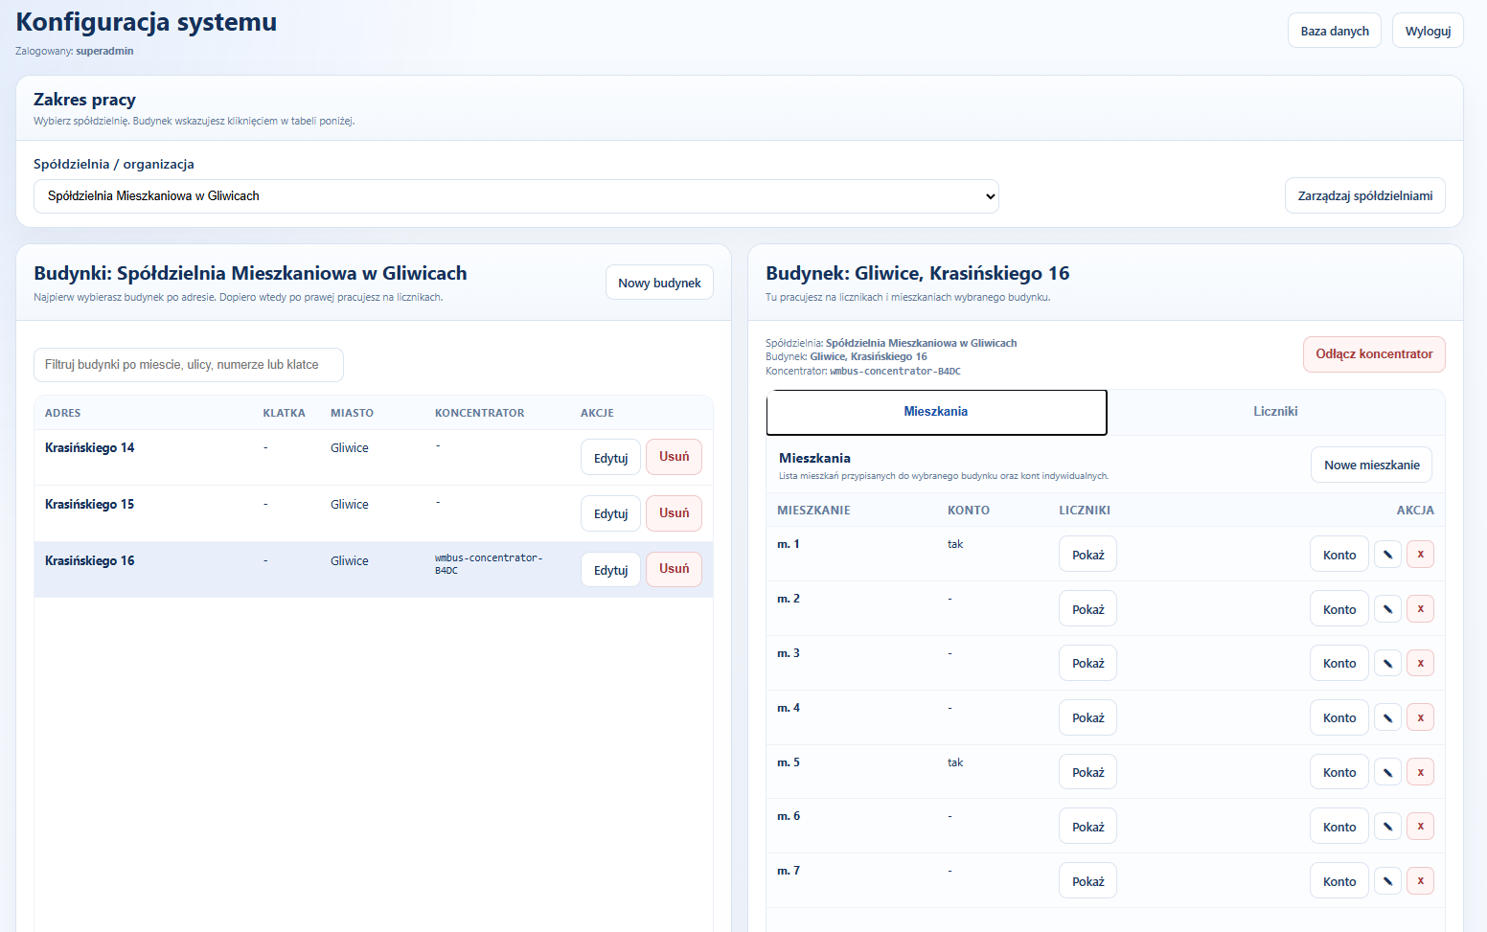Delete apartment m. 1 with the x icon
Viewport: 1487px width, 932px height.
pos(1420,555)
